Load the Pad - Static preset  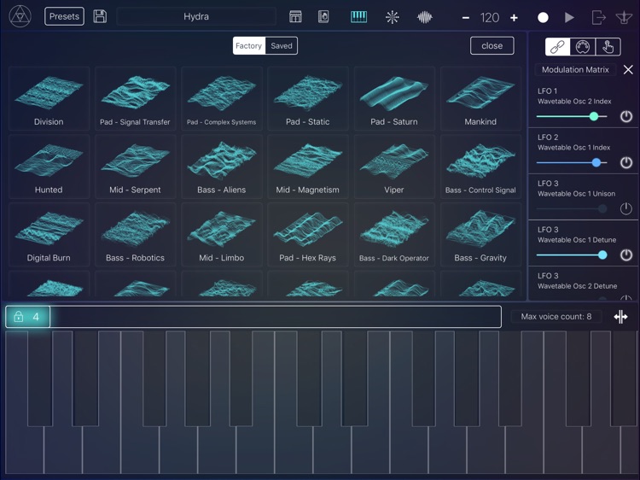pos(308,98)
